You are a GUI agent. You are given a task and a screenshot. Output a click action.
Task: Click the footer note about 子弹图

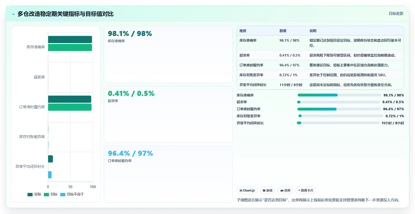319,200
